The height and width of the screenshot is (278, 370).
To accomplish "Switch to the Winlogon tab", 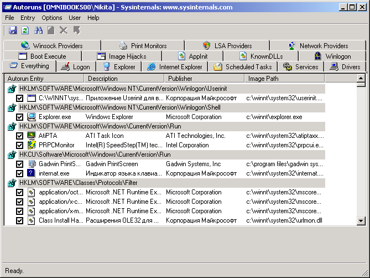I will pyautogui.click(x=332, y=56).
